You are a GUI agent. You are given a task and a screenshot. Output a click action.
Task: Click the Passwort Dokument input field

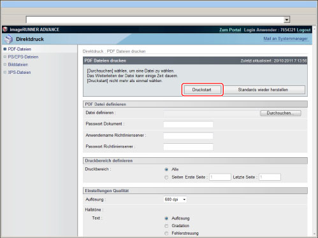click(188, 124)
